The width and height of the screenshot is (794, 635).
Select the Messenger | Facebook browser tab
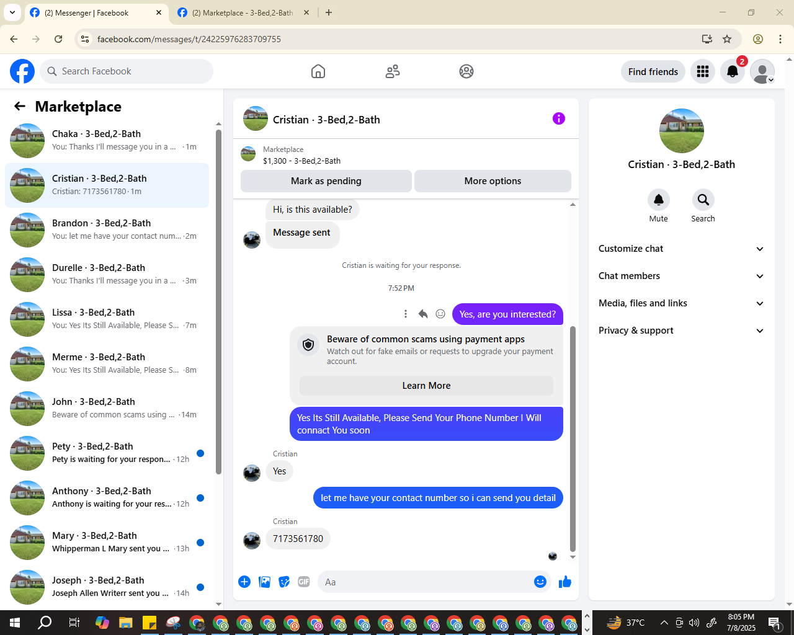(x=96, y=12)
